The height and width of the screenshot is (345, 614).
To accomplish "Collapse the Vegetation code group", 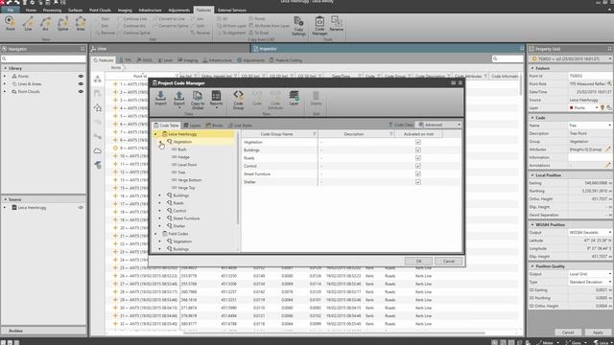I will click(x=160, y=142).
